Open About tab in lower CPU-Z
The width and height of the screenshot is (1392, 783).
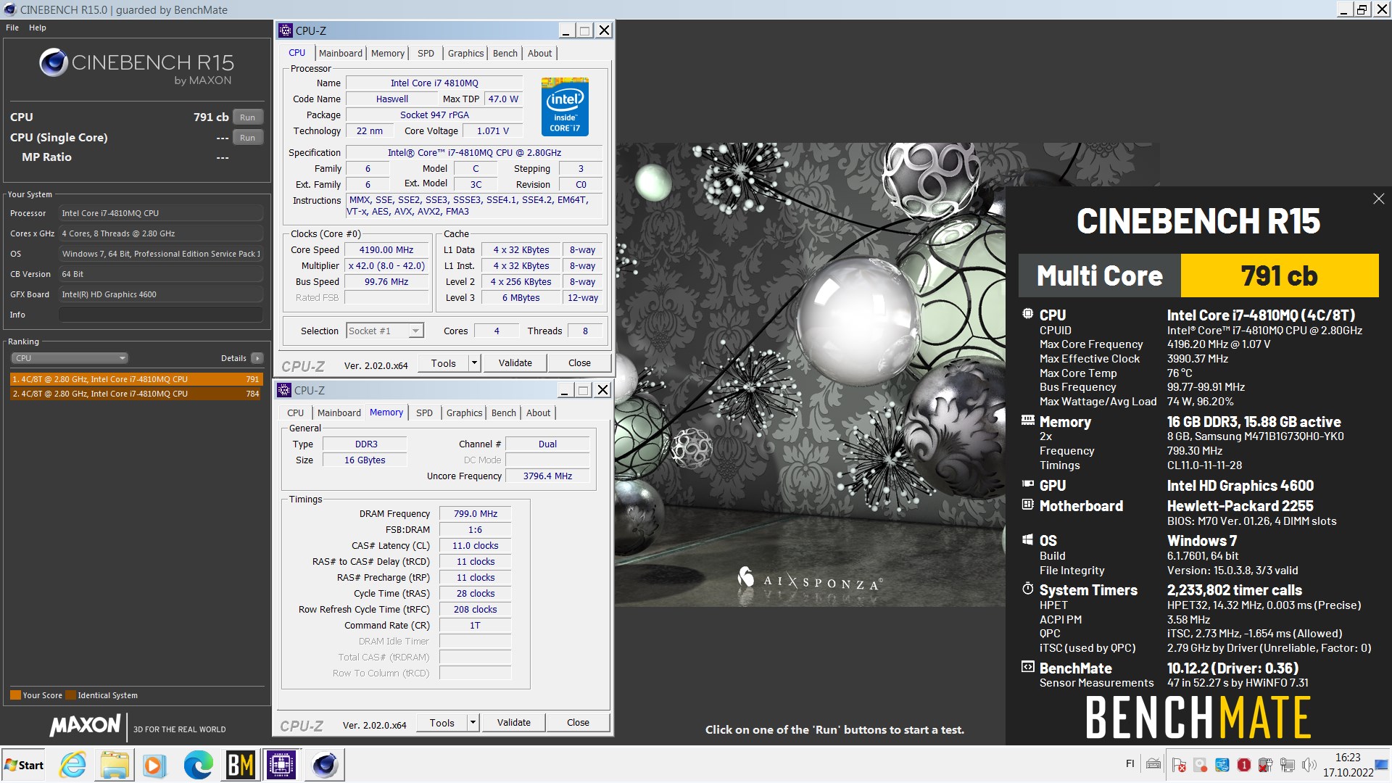538,413
